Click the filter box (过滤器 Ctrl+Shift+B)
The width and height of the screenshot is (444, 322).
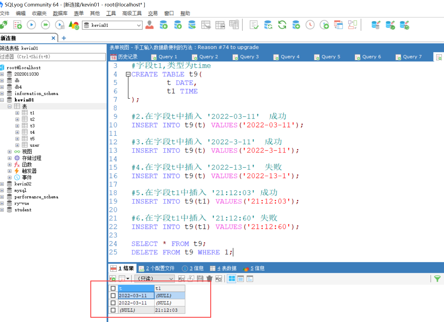(53, 57)
